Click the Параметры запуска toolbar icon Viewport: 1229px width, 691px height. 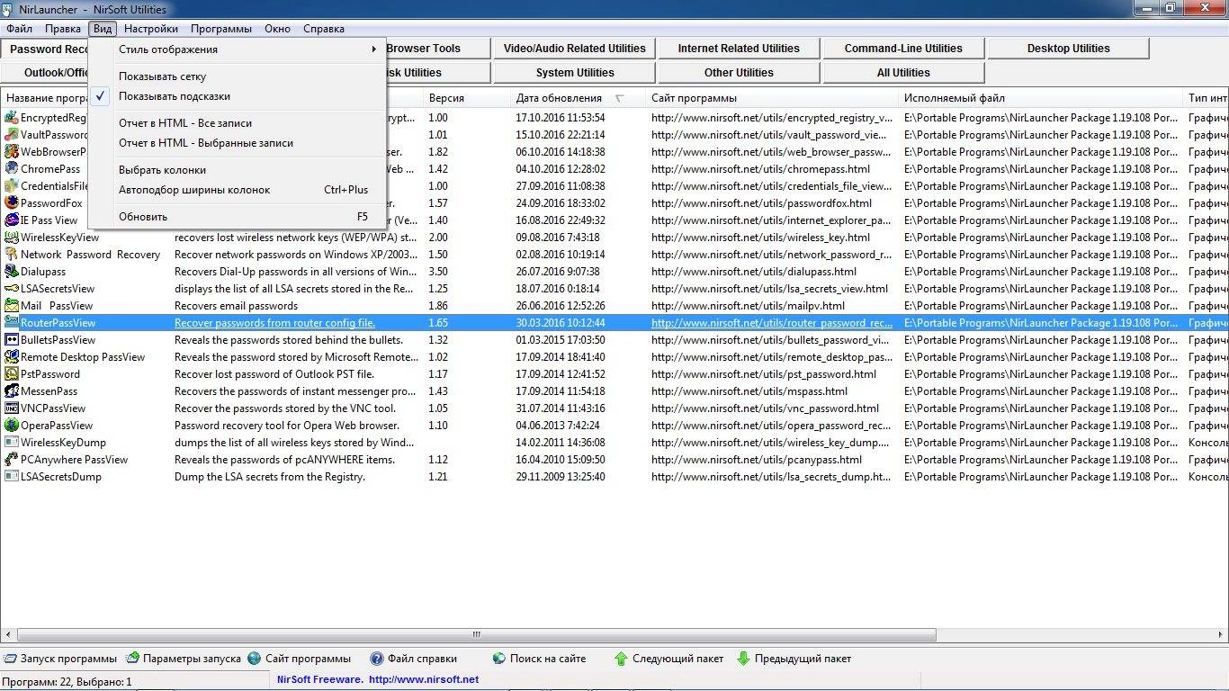(132, 659)
